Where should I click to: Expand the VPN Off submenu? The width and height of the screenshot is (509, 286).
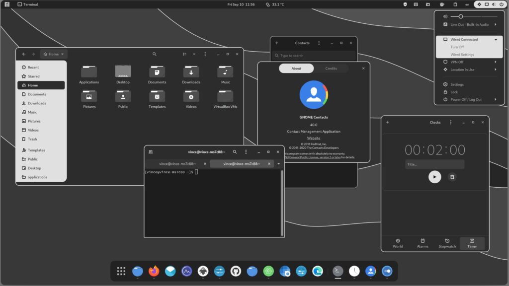(x=496, y=62)
